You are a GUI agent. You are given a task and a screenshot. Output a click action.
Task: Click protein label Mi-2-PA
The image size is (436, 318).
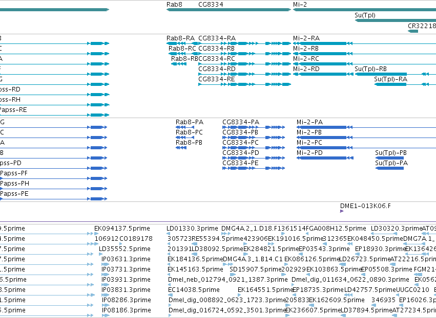[x=310, y=122]
